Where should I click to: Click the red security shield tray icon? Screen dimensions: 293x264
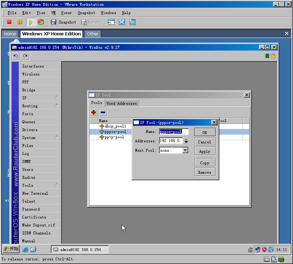[264, 250]
